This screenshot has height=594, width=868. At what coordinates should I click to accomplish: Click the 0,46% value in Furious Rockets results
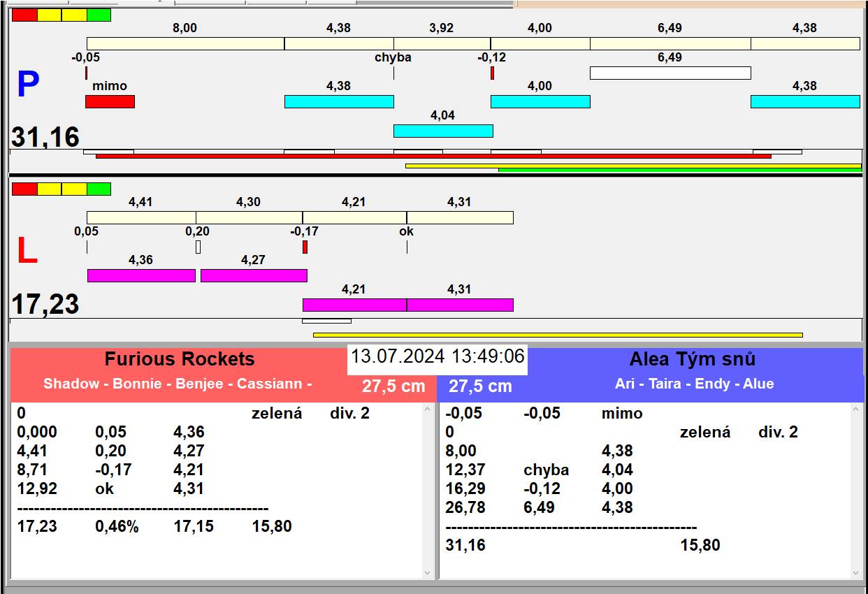117,526
